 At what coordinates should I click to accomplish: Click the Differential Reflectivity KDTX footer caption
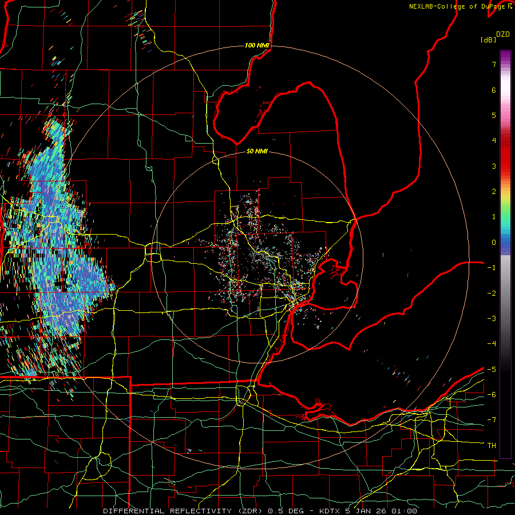pyautogui.click(x=260, y=511)
